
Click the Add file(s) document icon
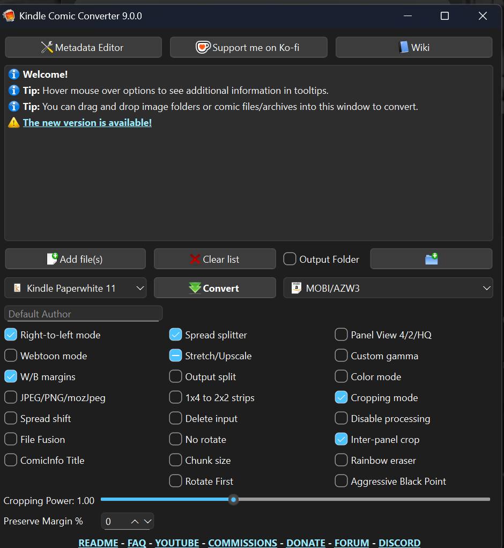(52, 259)
